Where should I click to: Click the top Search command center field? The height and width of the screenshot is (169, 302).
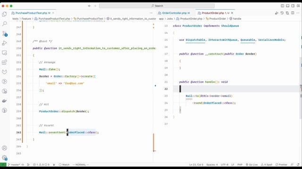157,6
